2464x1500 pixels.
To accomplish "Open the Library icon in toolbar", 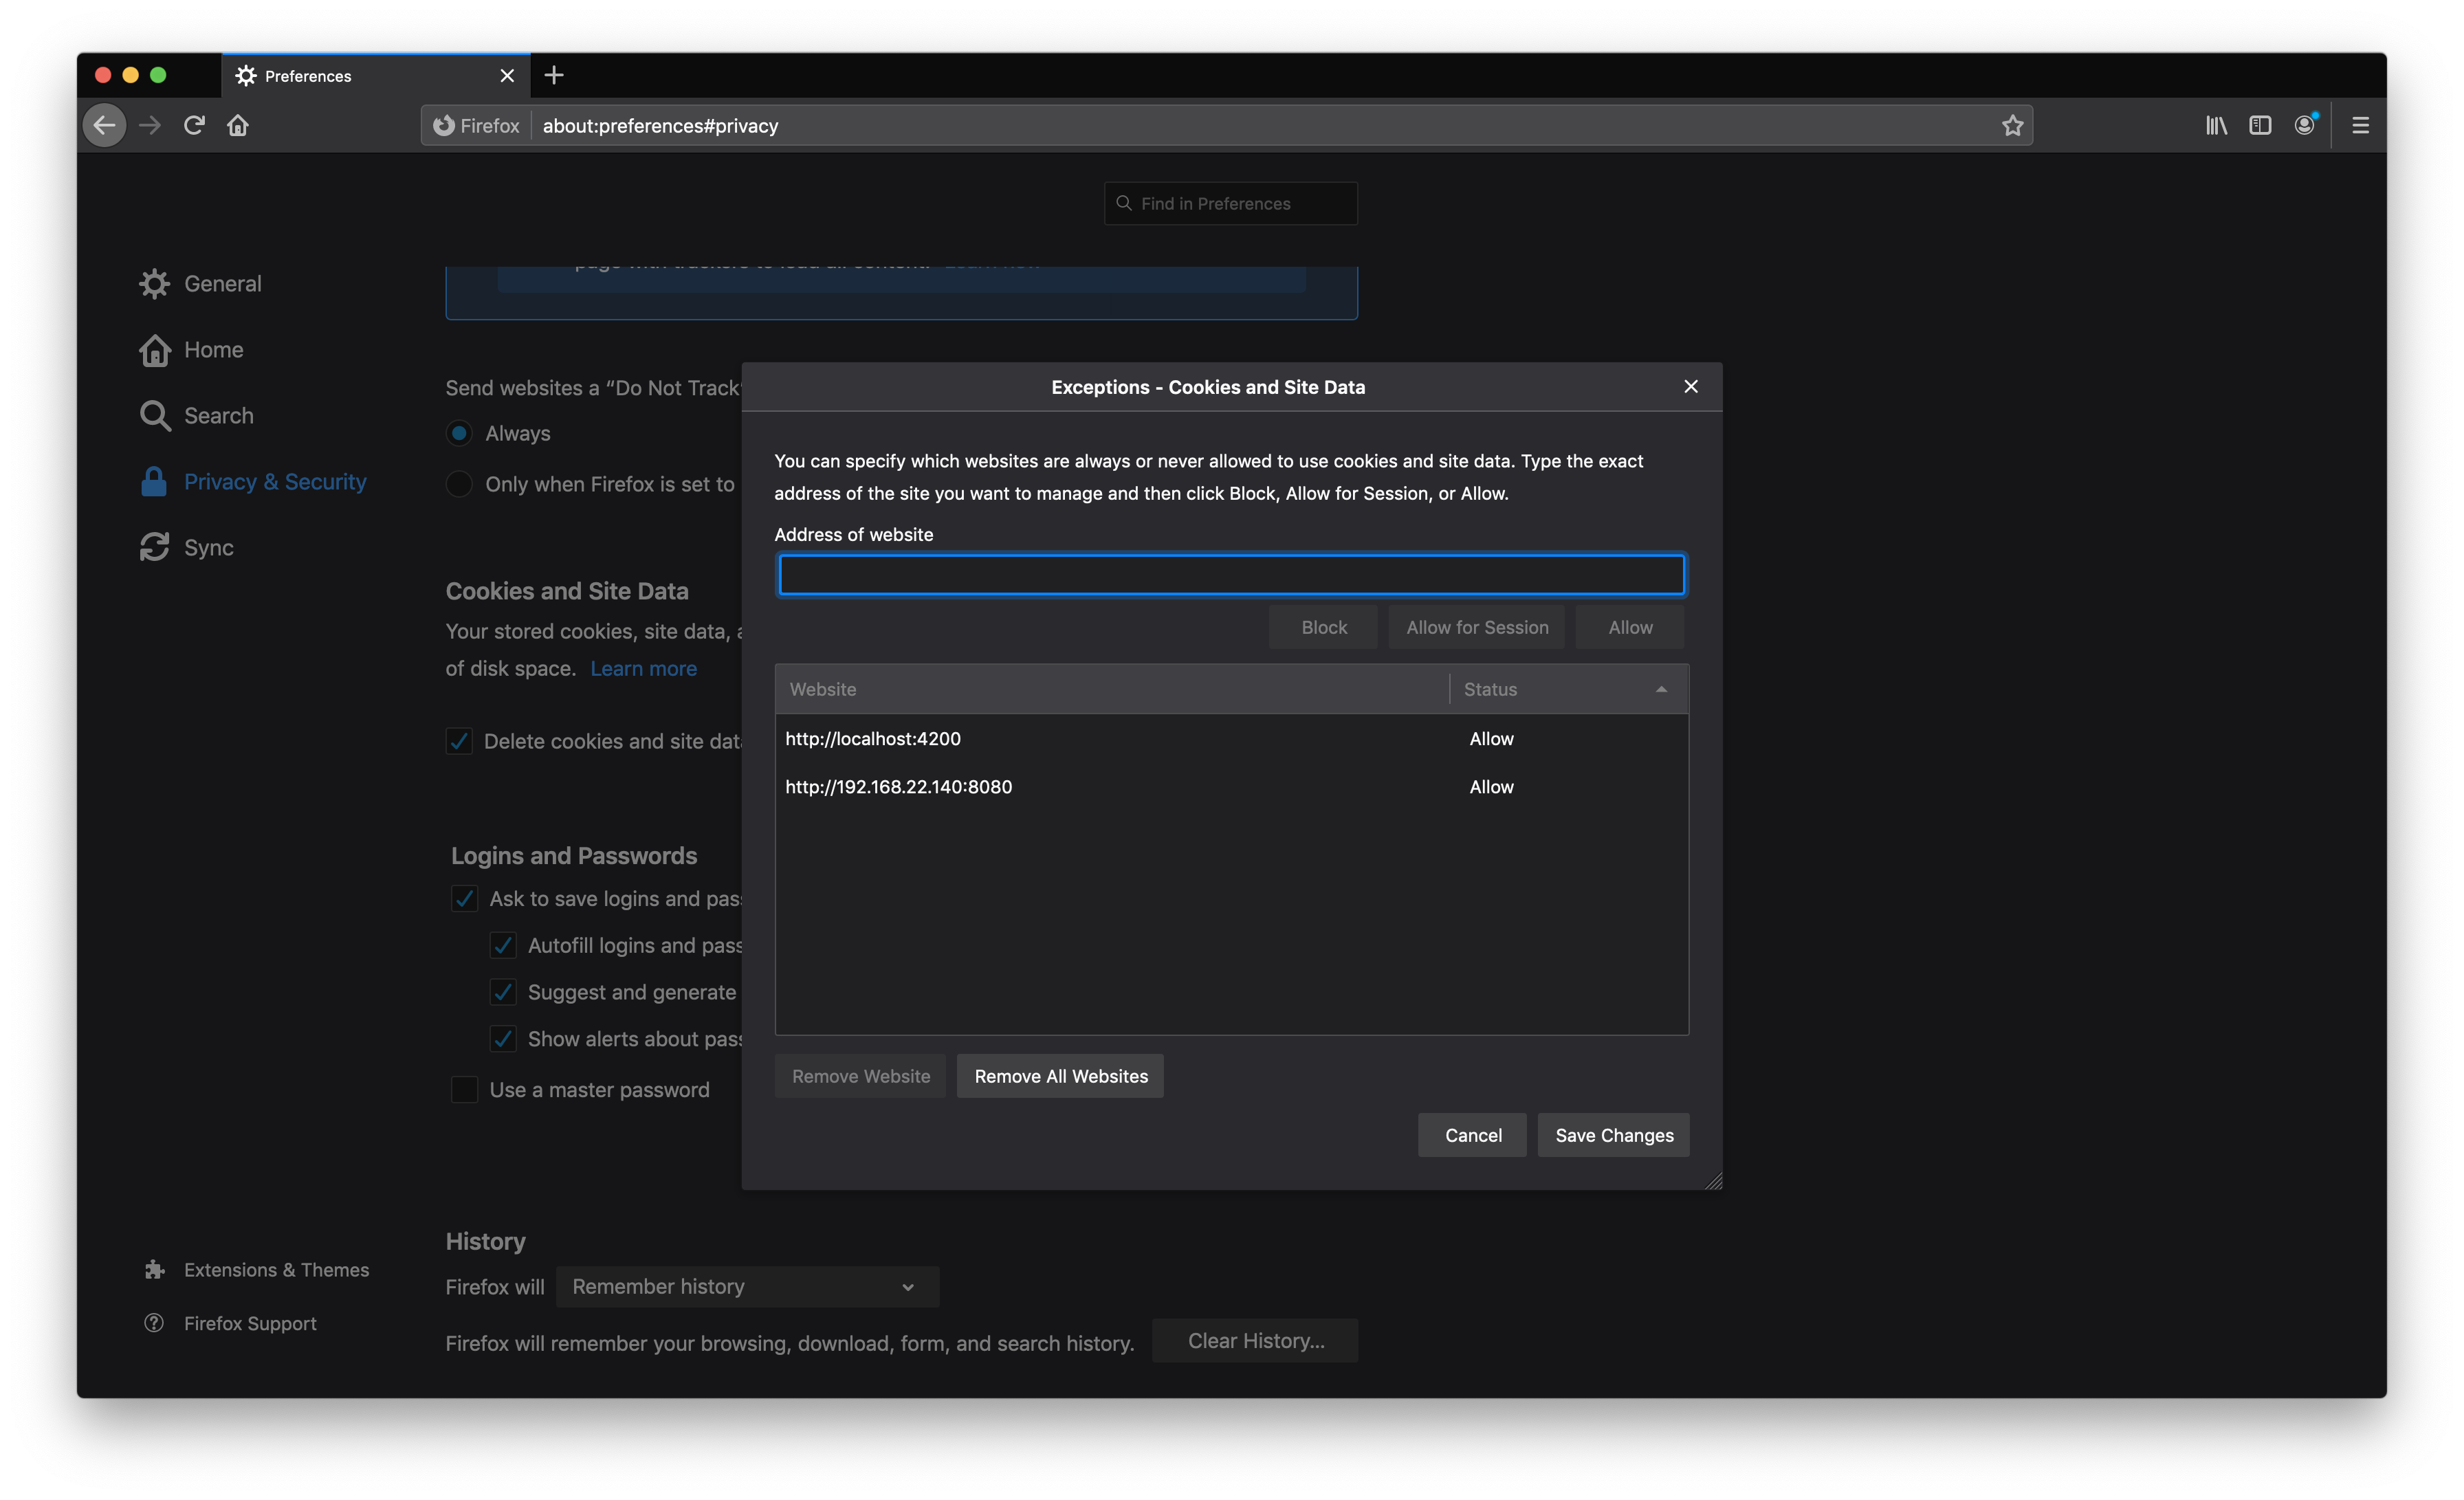I will click(2216, 125).
